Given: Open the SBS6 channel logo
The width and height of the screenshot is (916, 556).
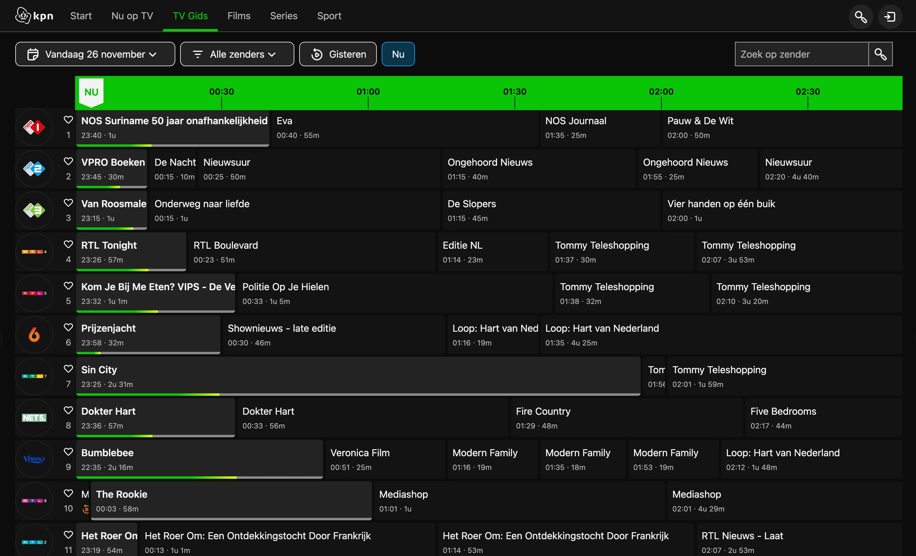Looking at the screenshot, I should (34, 335).
